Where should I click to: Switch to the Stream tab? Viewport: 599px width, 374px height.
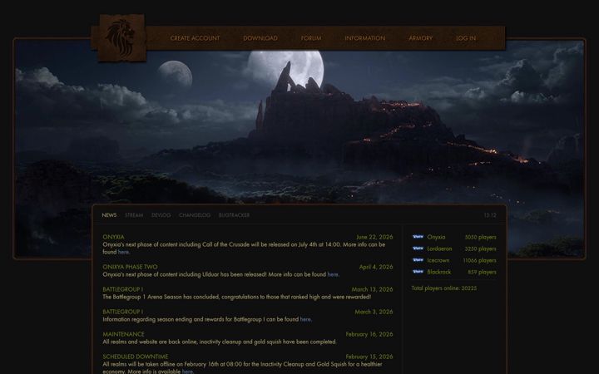click(134, 215)
